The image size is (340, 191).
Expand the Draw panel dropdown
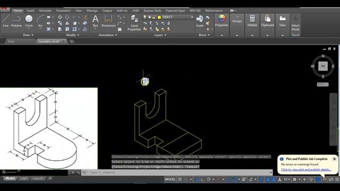pos(28,35)
